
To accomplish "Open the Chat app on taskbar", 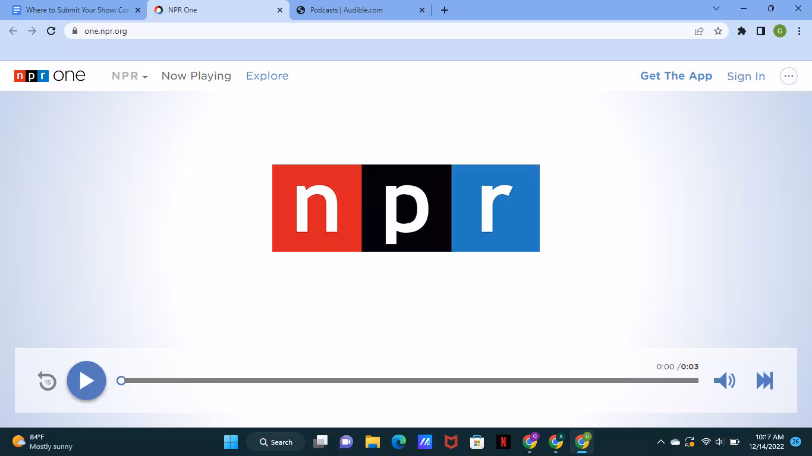I will [x=346, y=442].
